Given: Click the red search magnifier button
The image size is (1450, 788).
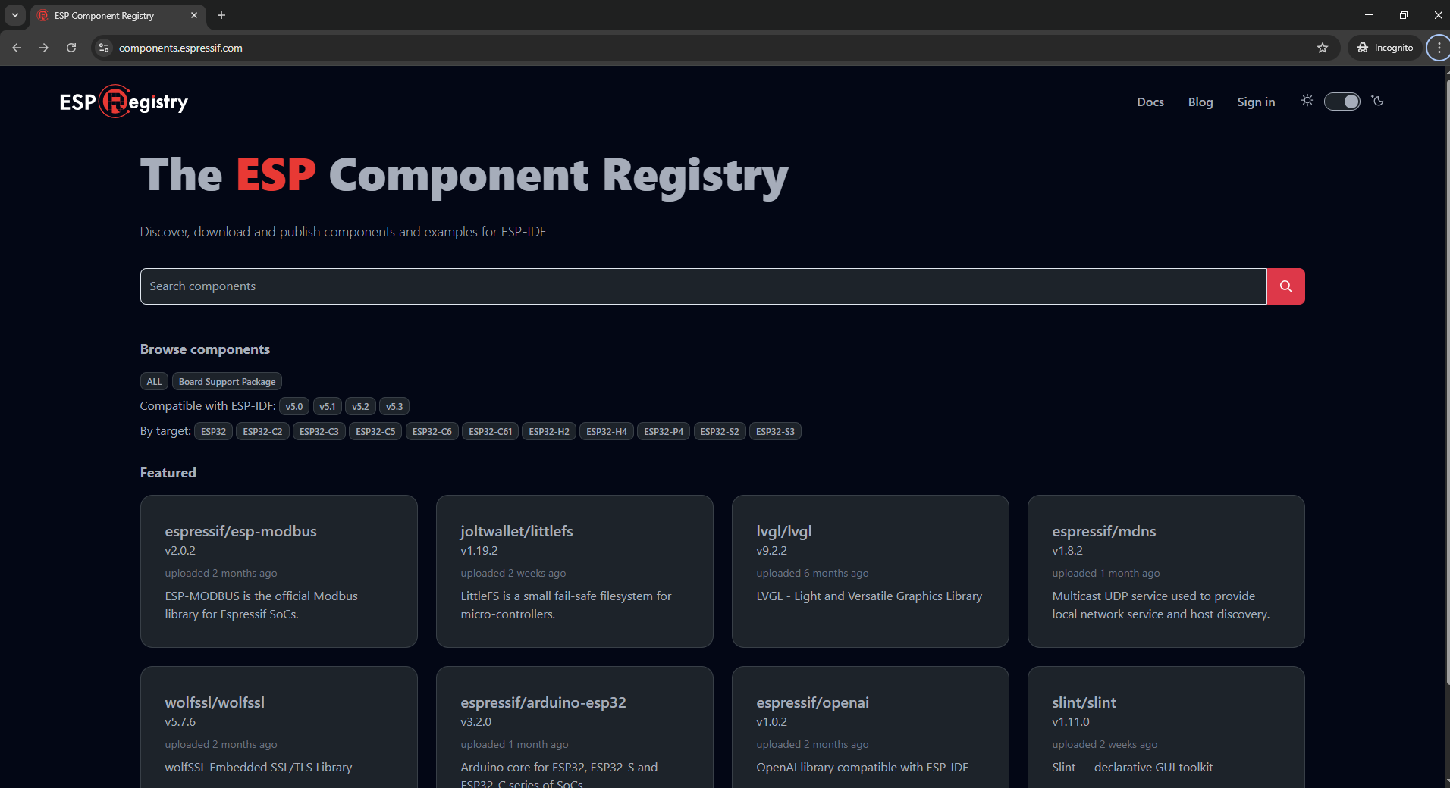Looking at the screenshot, I should 1285,286.
